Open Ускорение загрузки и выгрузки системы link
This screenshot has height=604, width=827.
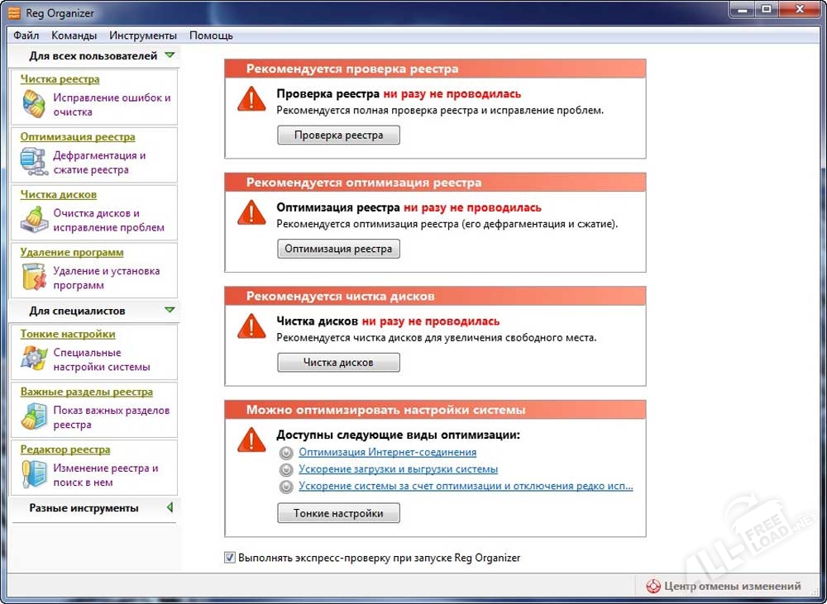pos(398,469)
